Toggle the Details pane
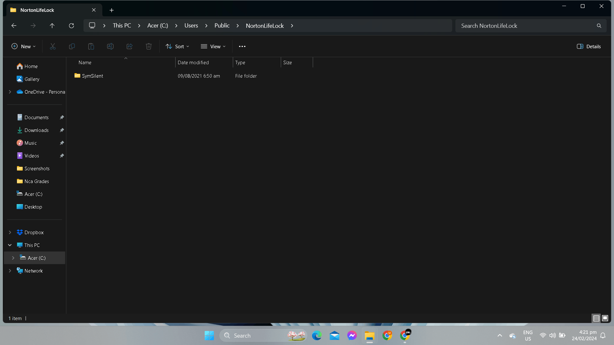Screen dimensions: 614x345 click(589, 46)
